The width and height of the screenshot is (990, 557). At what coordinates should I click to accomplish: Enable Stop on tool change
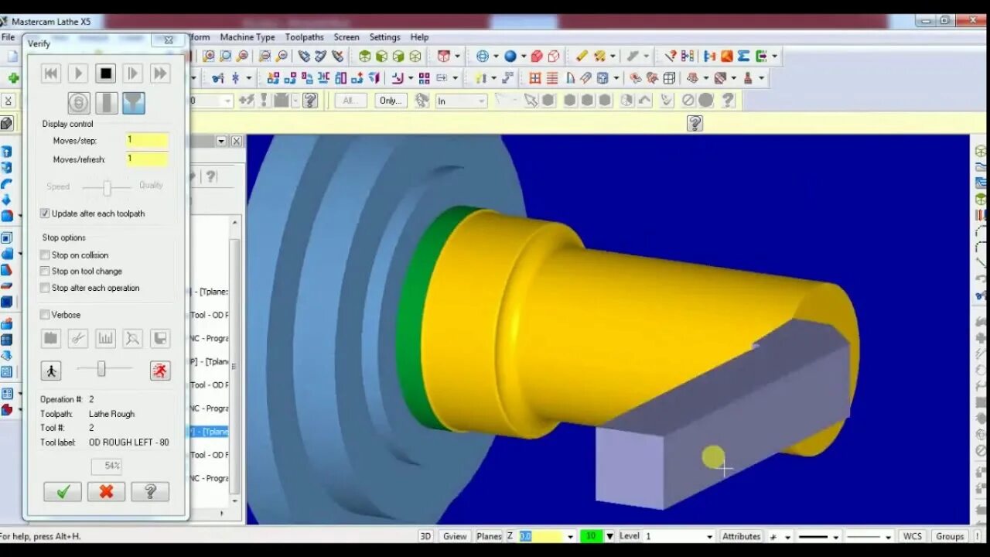(45, 272)
